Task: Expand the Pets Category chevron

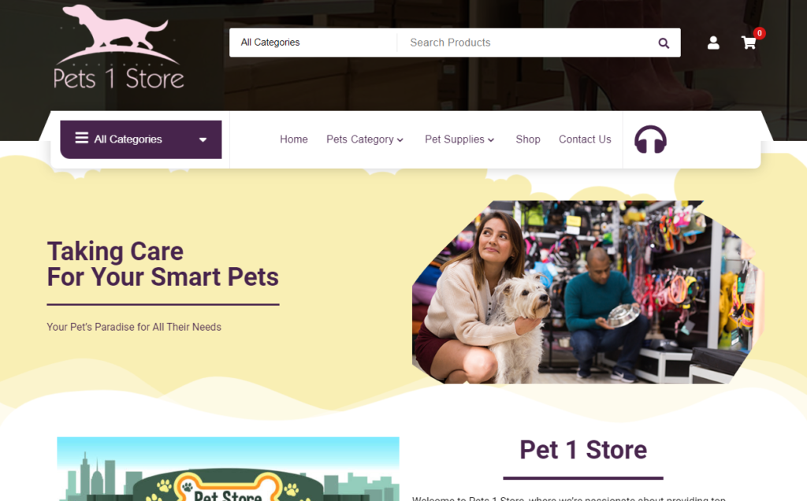Action: click(400, 140)
